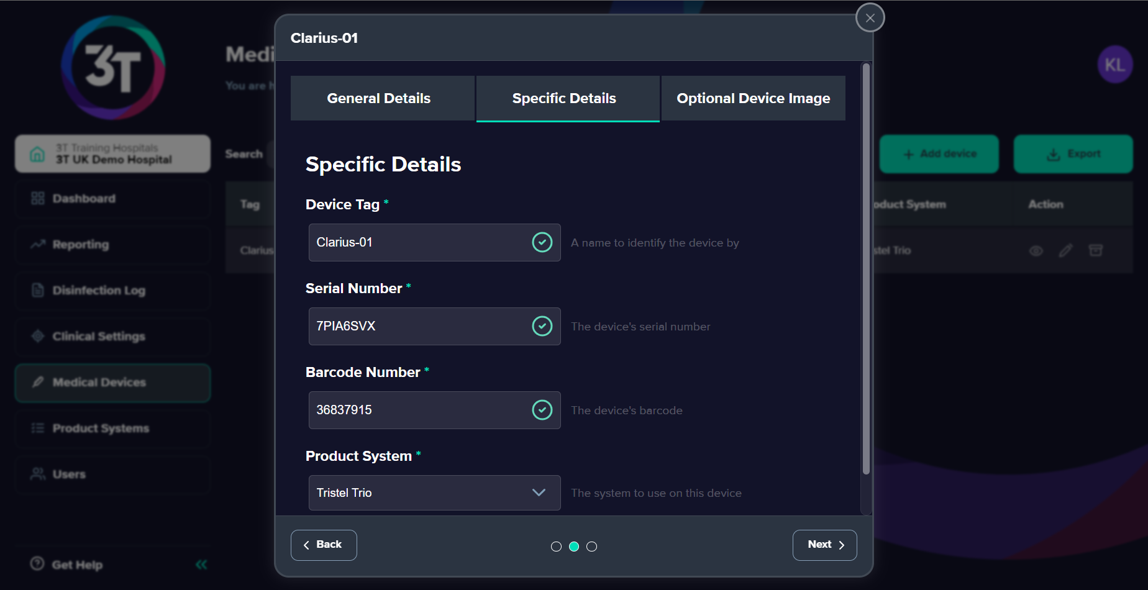Proceed with the Next button
Viewport: 1148px width, 590px height.
tap(824, 545)
